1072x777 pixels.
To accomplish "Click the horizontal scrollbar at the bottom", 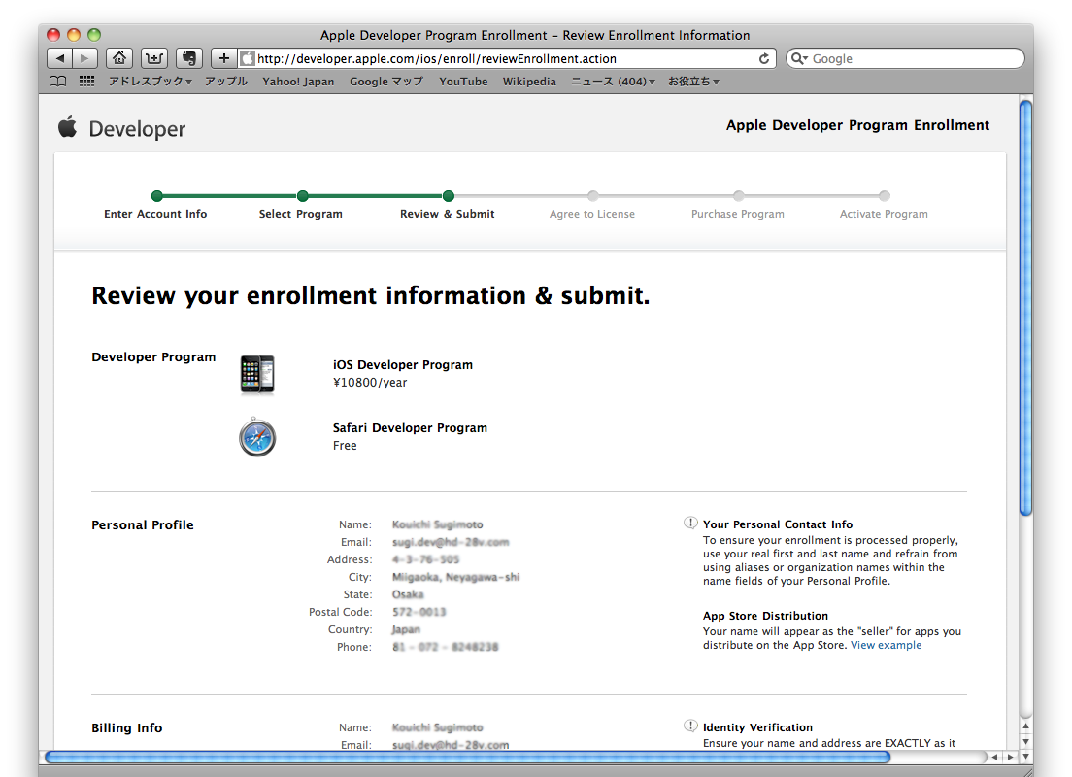I will 466,757.
